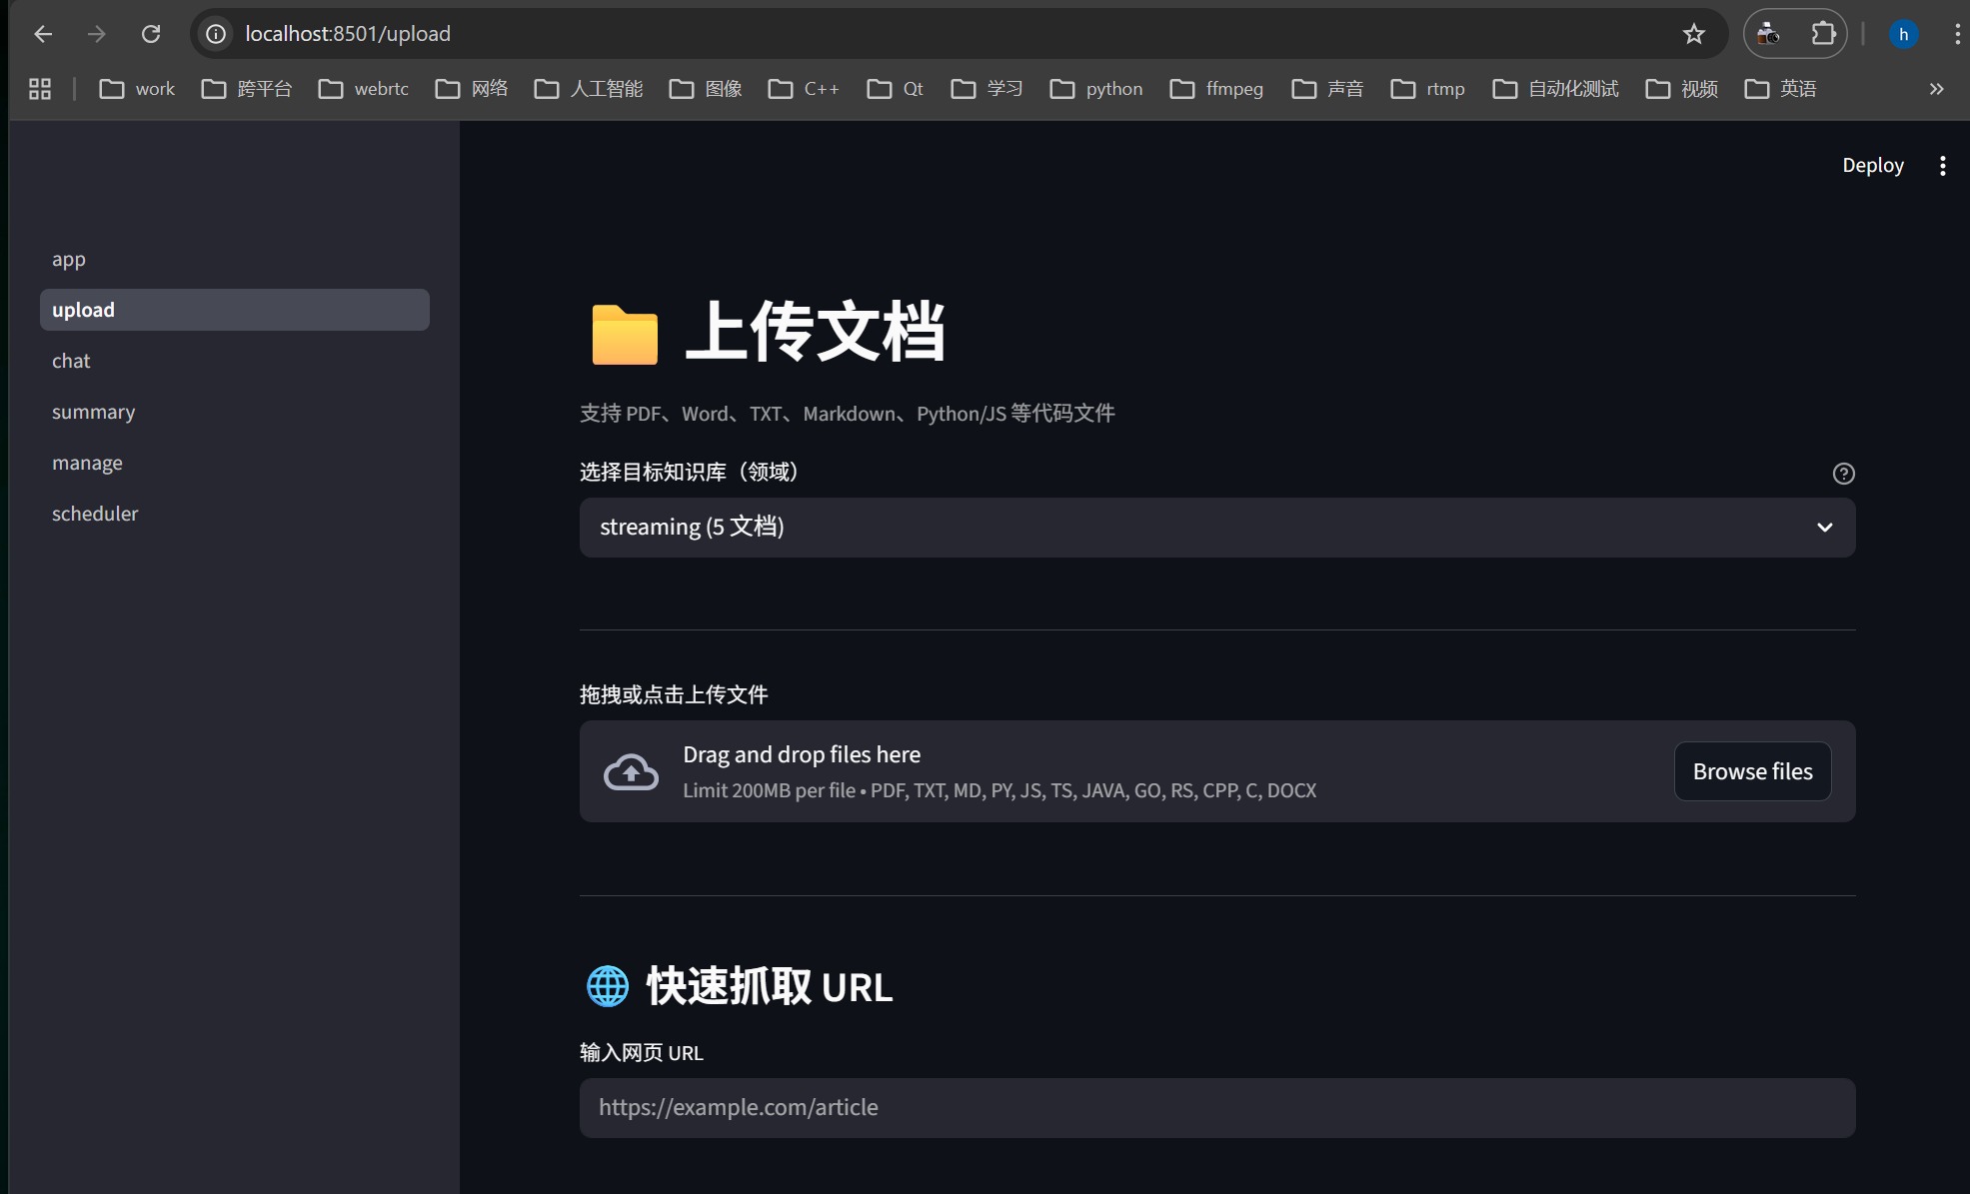The height and width of the screenshot is (1194, 1970).
Task: Go back with the browser arrow
Action: [x=43, y=34]
